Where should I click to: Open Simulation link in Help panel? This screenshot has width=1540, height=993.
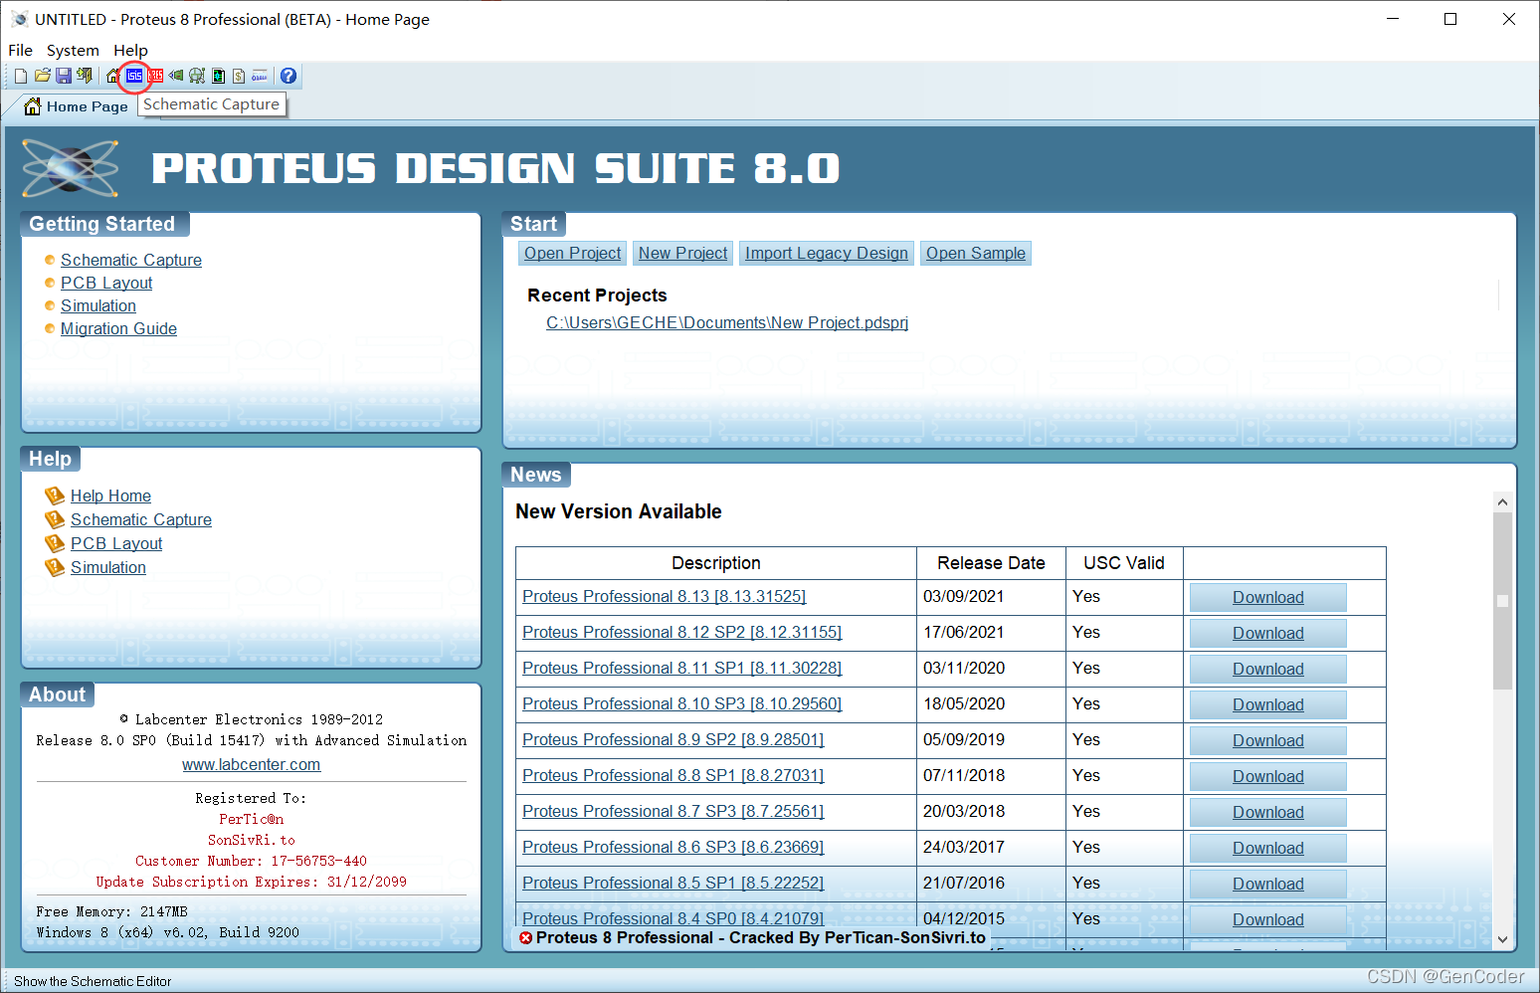pos(108,567)
